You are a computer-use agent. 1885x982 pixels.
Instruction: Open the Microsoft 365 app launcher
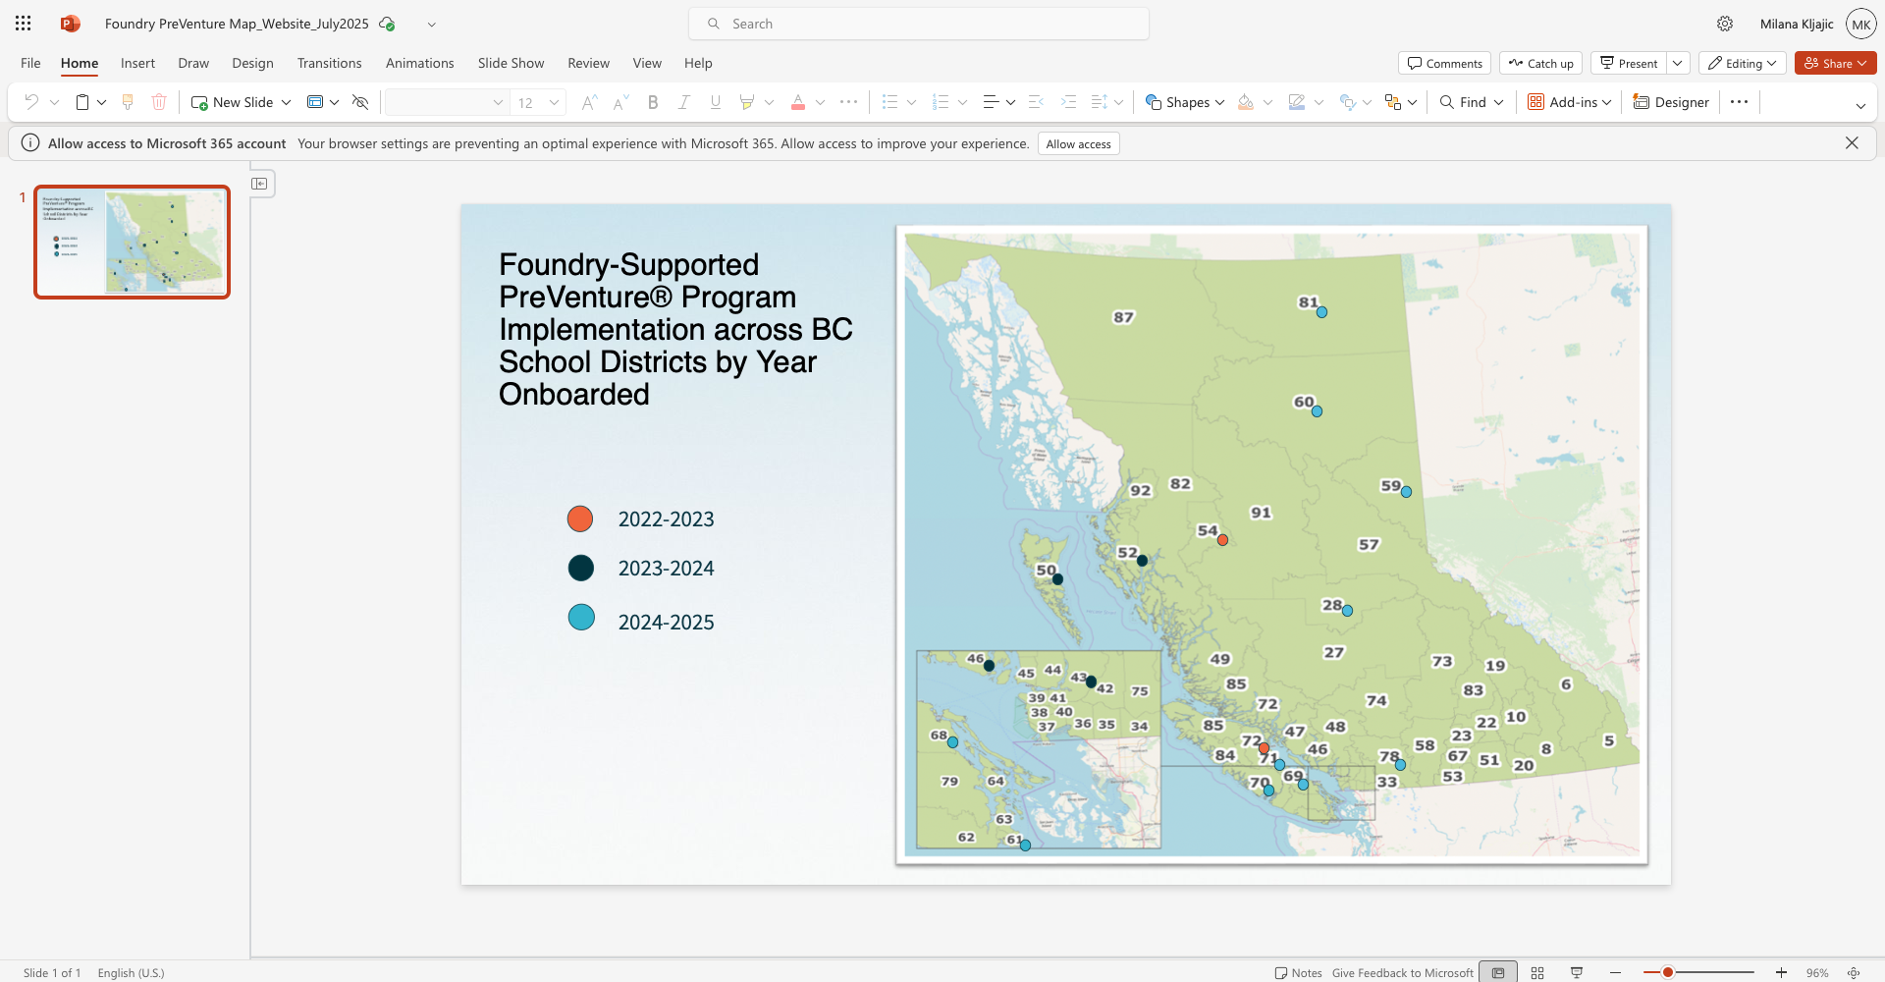pos(24,24)
